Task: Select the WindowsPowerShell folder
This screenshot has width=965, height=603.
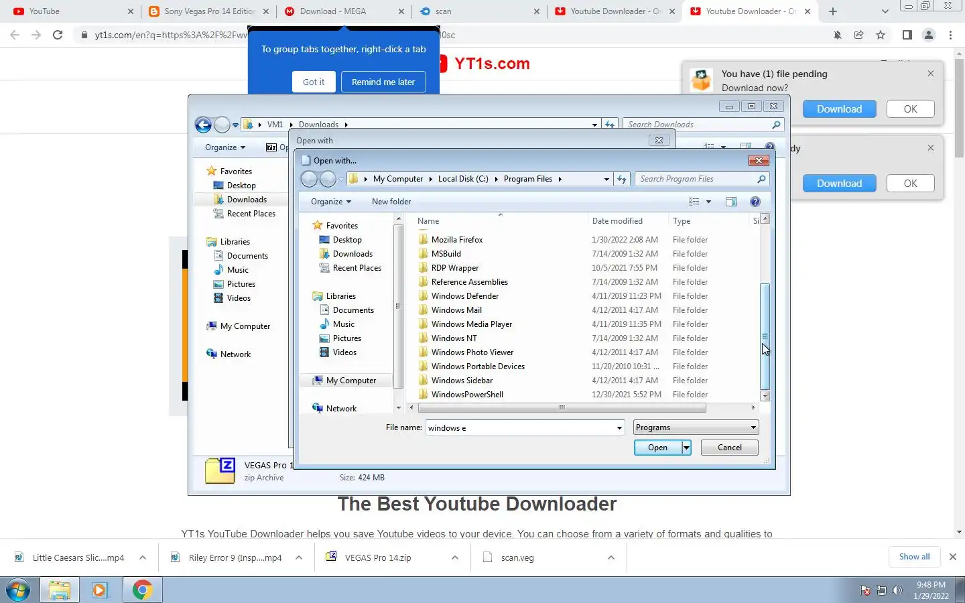Action: (467, 395)
